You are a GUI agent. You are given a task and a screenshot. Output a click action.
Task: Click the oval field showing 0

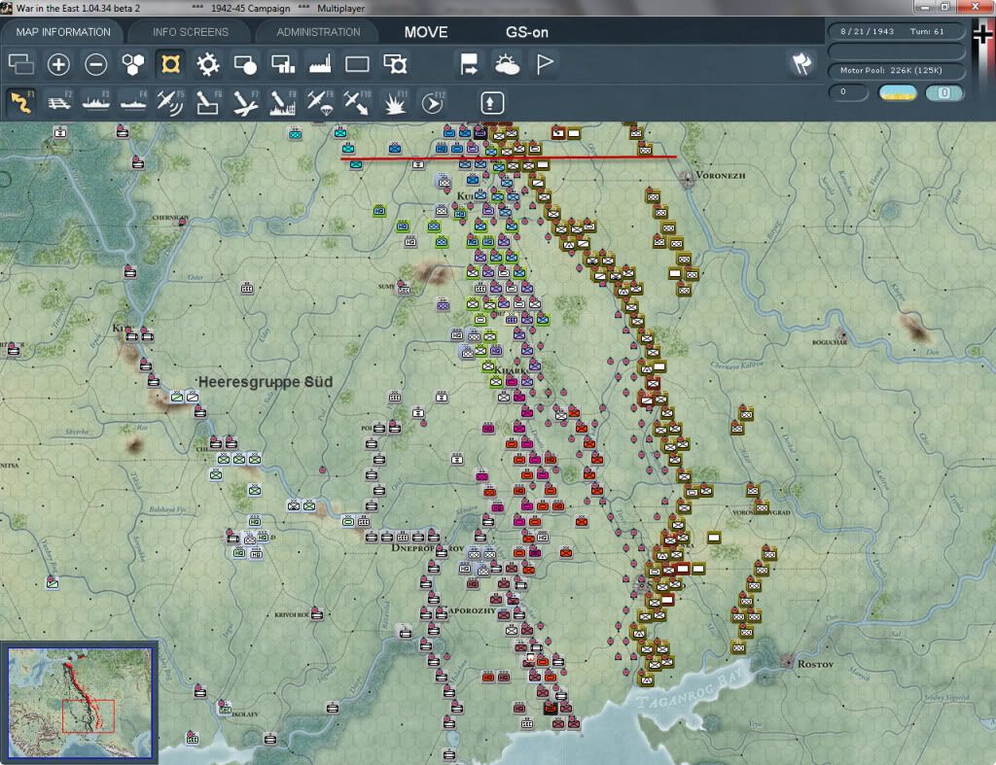848,92
